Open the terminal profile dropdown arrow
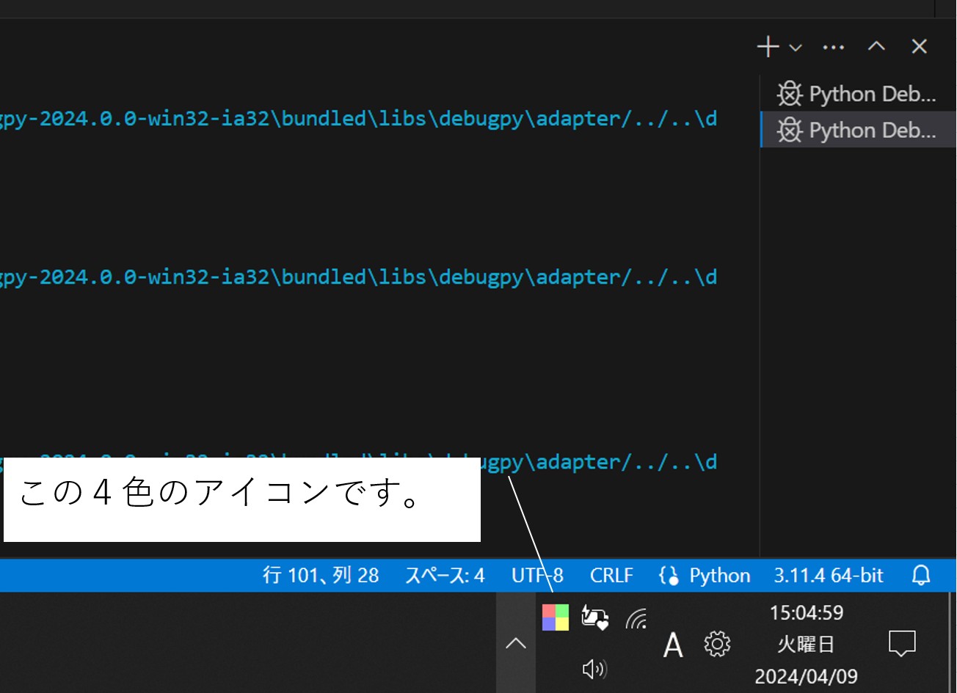957x693 pixels. [x=796, y=48]
